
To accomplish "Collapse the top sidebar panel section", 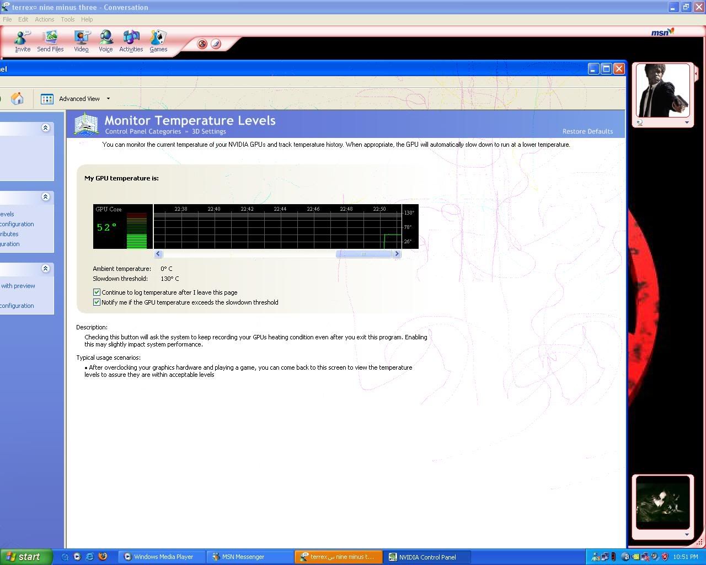I will pos(46,128).
